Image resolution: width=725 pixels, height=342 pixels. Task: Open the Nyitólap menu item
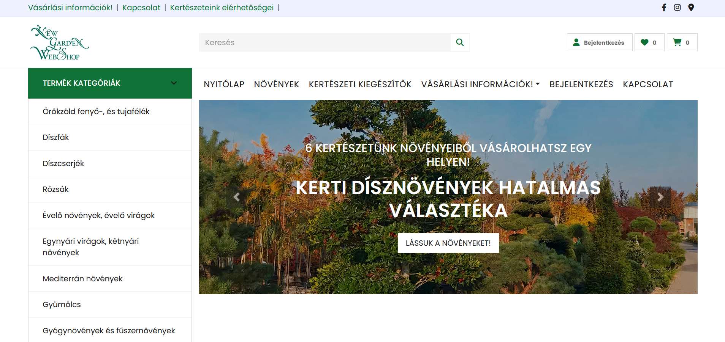(x=224, y=84)
